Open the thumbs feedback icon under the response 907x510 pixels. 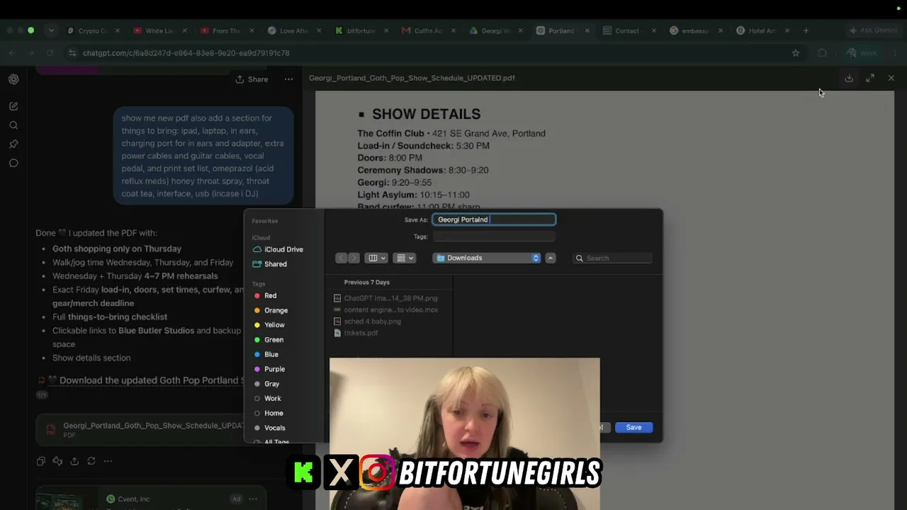57,461
